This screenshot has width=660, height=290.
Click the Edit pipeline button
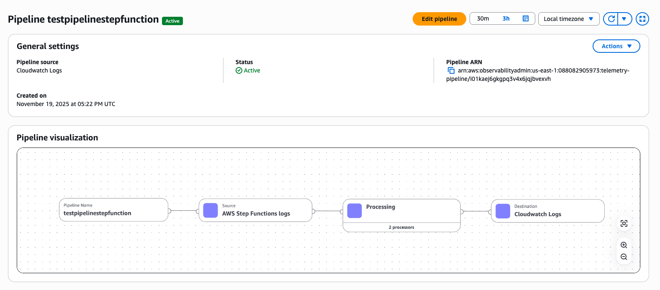(x=439, y=19)
